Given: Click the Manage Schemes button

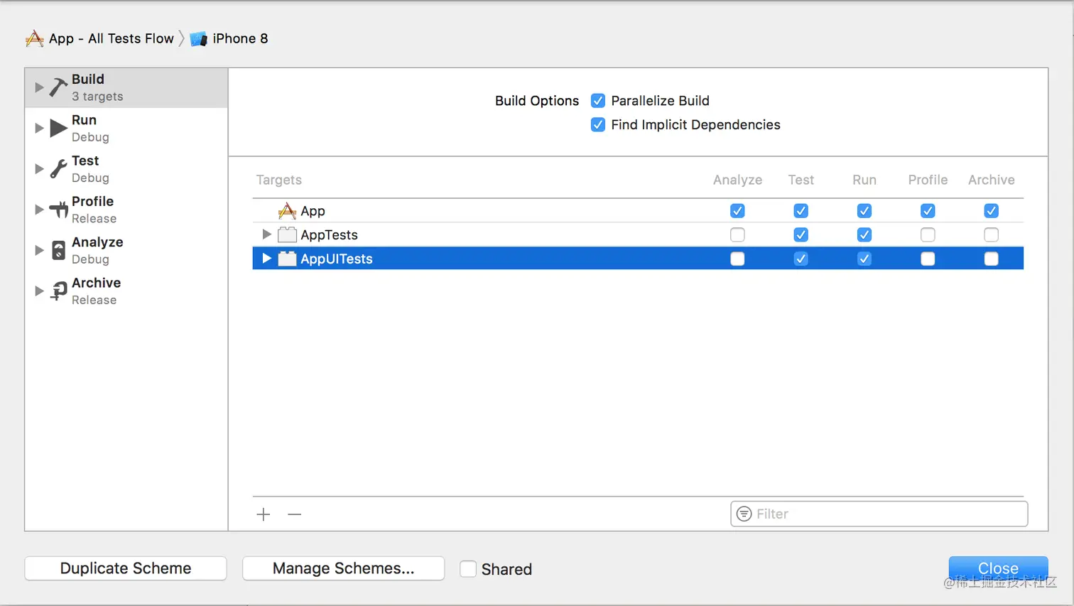Looking at the screenshot, I should pos(343,568).
